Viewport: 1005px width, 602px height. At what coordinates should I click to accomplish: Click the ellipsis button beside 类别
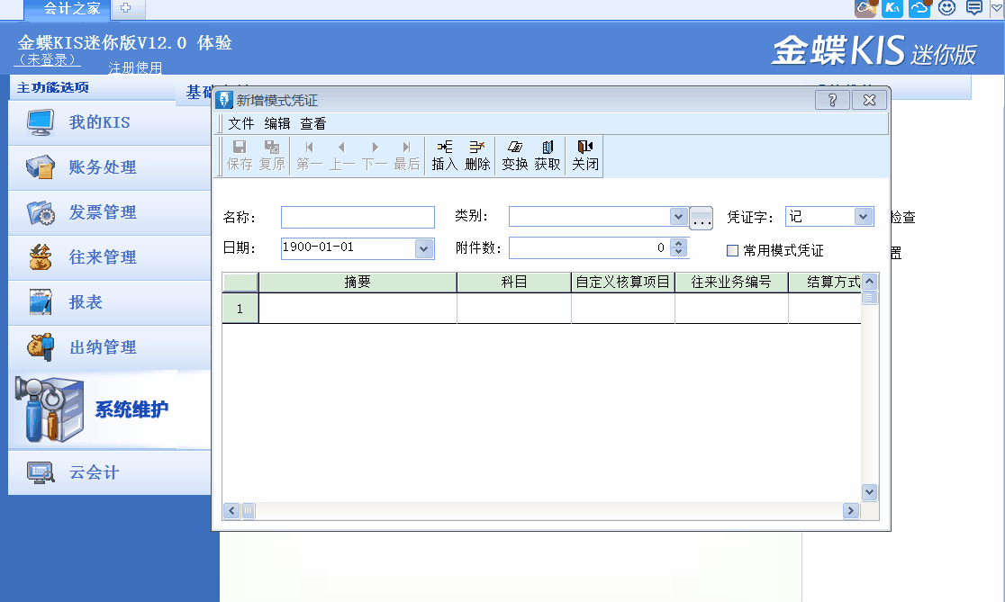pos(702,219)
